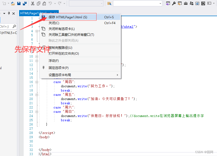Open the New Project dropdown arrow
The image size is (217, 156).
(x=9, y=3)
